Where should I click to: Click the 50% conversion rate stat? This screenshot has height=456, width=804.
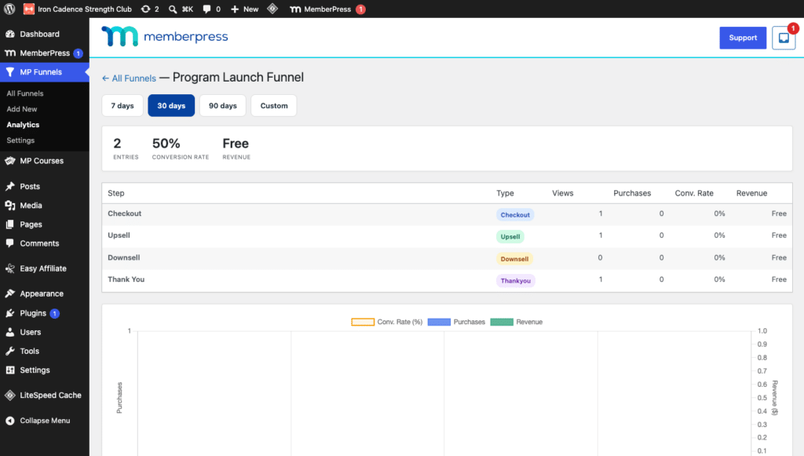point(166,144)
